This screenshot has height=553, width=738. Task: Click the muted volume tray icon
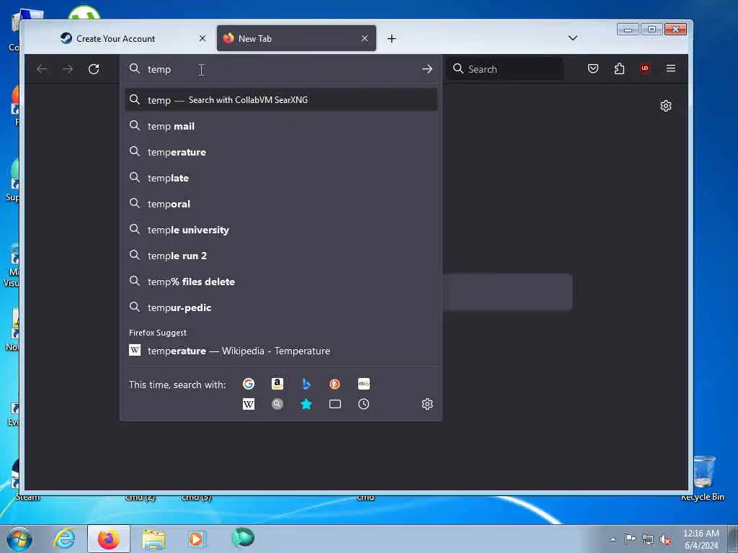(x=665, y=540)
